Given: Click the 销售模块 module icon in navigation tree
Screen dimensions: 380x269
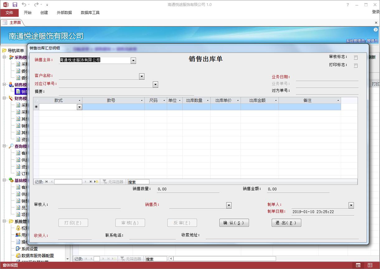Looking at the screenshot, I should tap(11, 85).
